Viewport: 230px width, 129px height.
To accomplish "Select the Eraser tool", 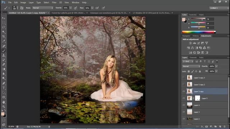I will pos(4,64).
